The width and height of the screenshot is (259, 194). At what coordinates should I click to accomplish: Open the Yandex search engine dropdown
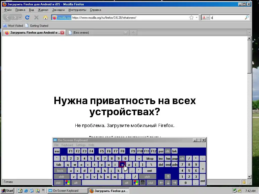click(206, 17)
